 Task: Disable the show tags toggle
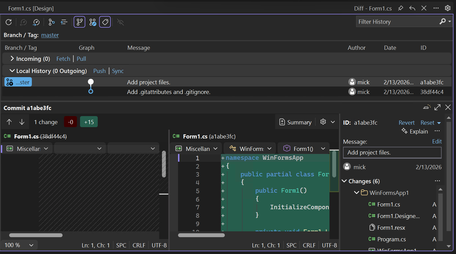pyautogui.click(x=105, y=22)
